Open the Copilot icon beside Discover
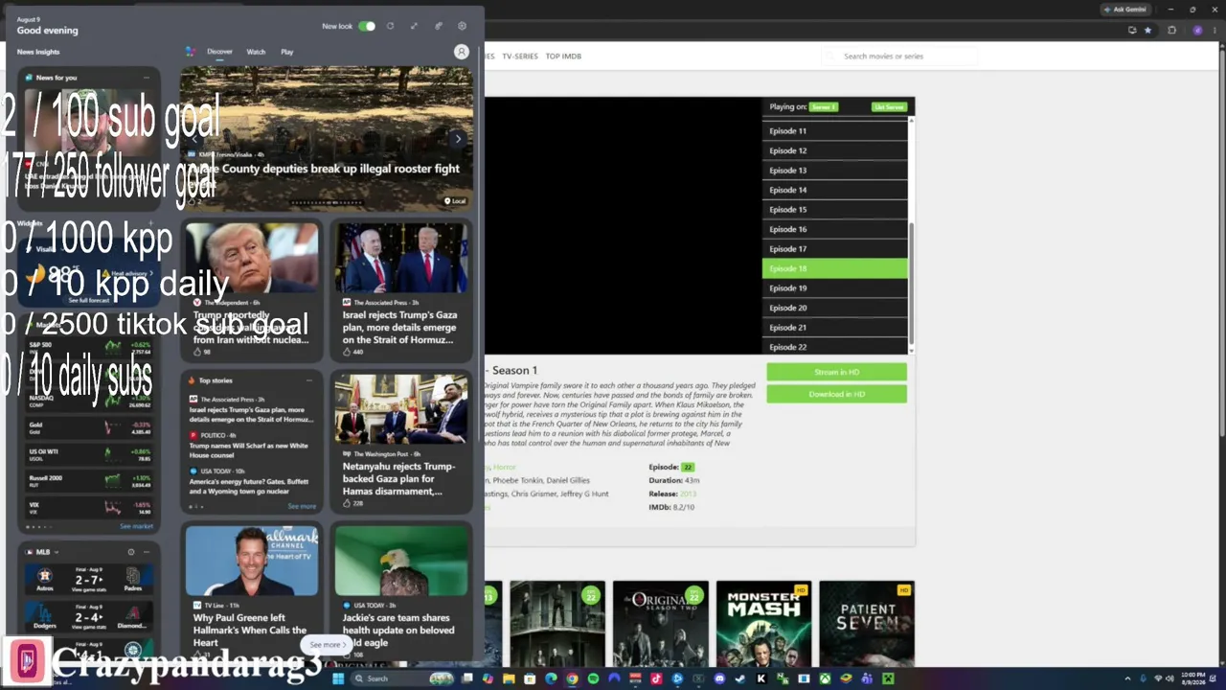The width and height of the screenshot is (1226, 690). pyautogui.click(x=191, y=52)
